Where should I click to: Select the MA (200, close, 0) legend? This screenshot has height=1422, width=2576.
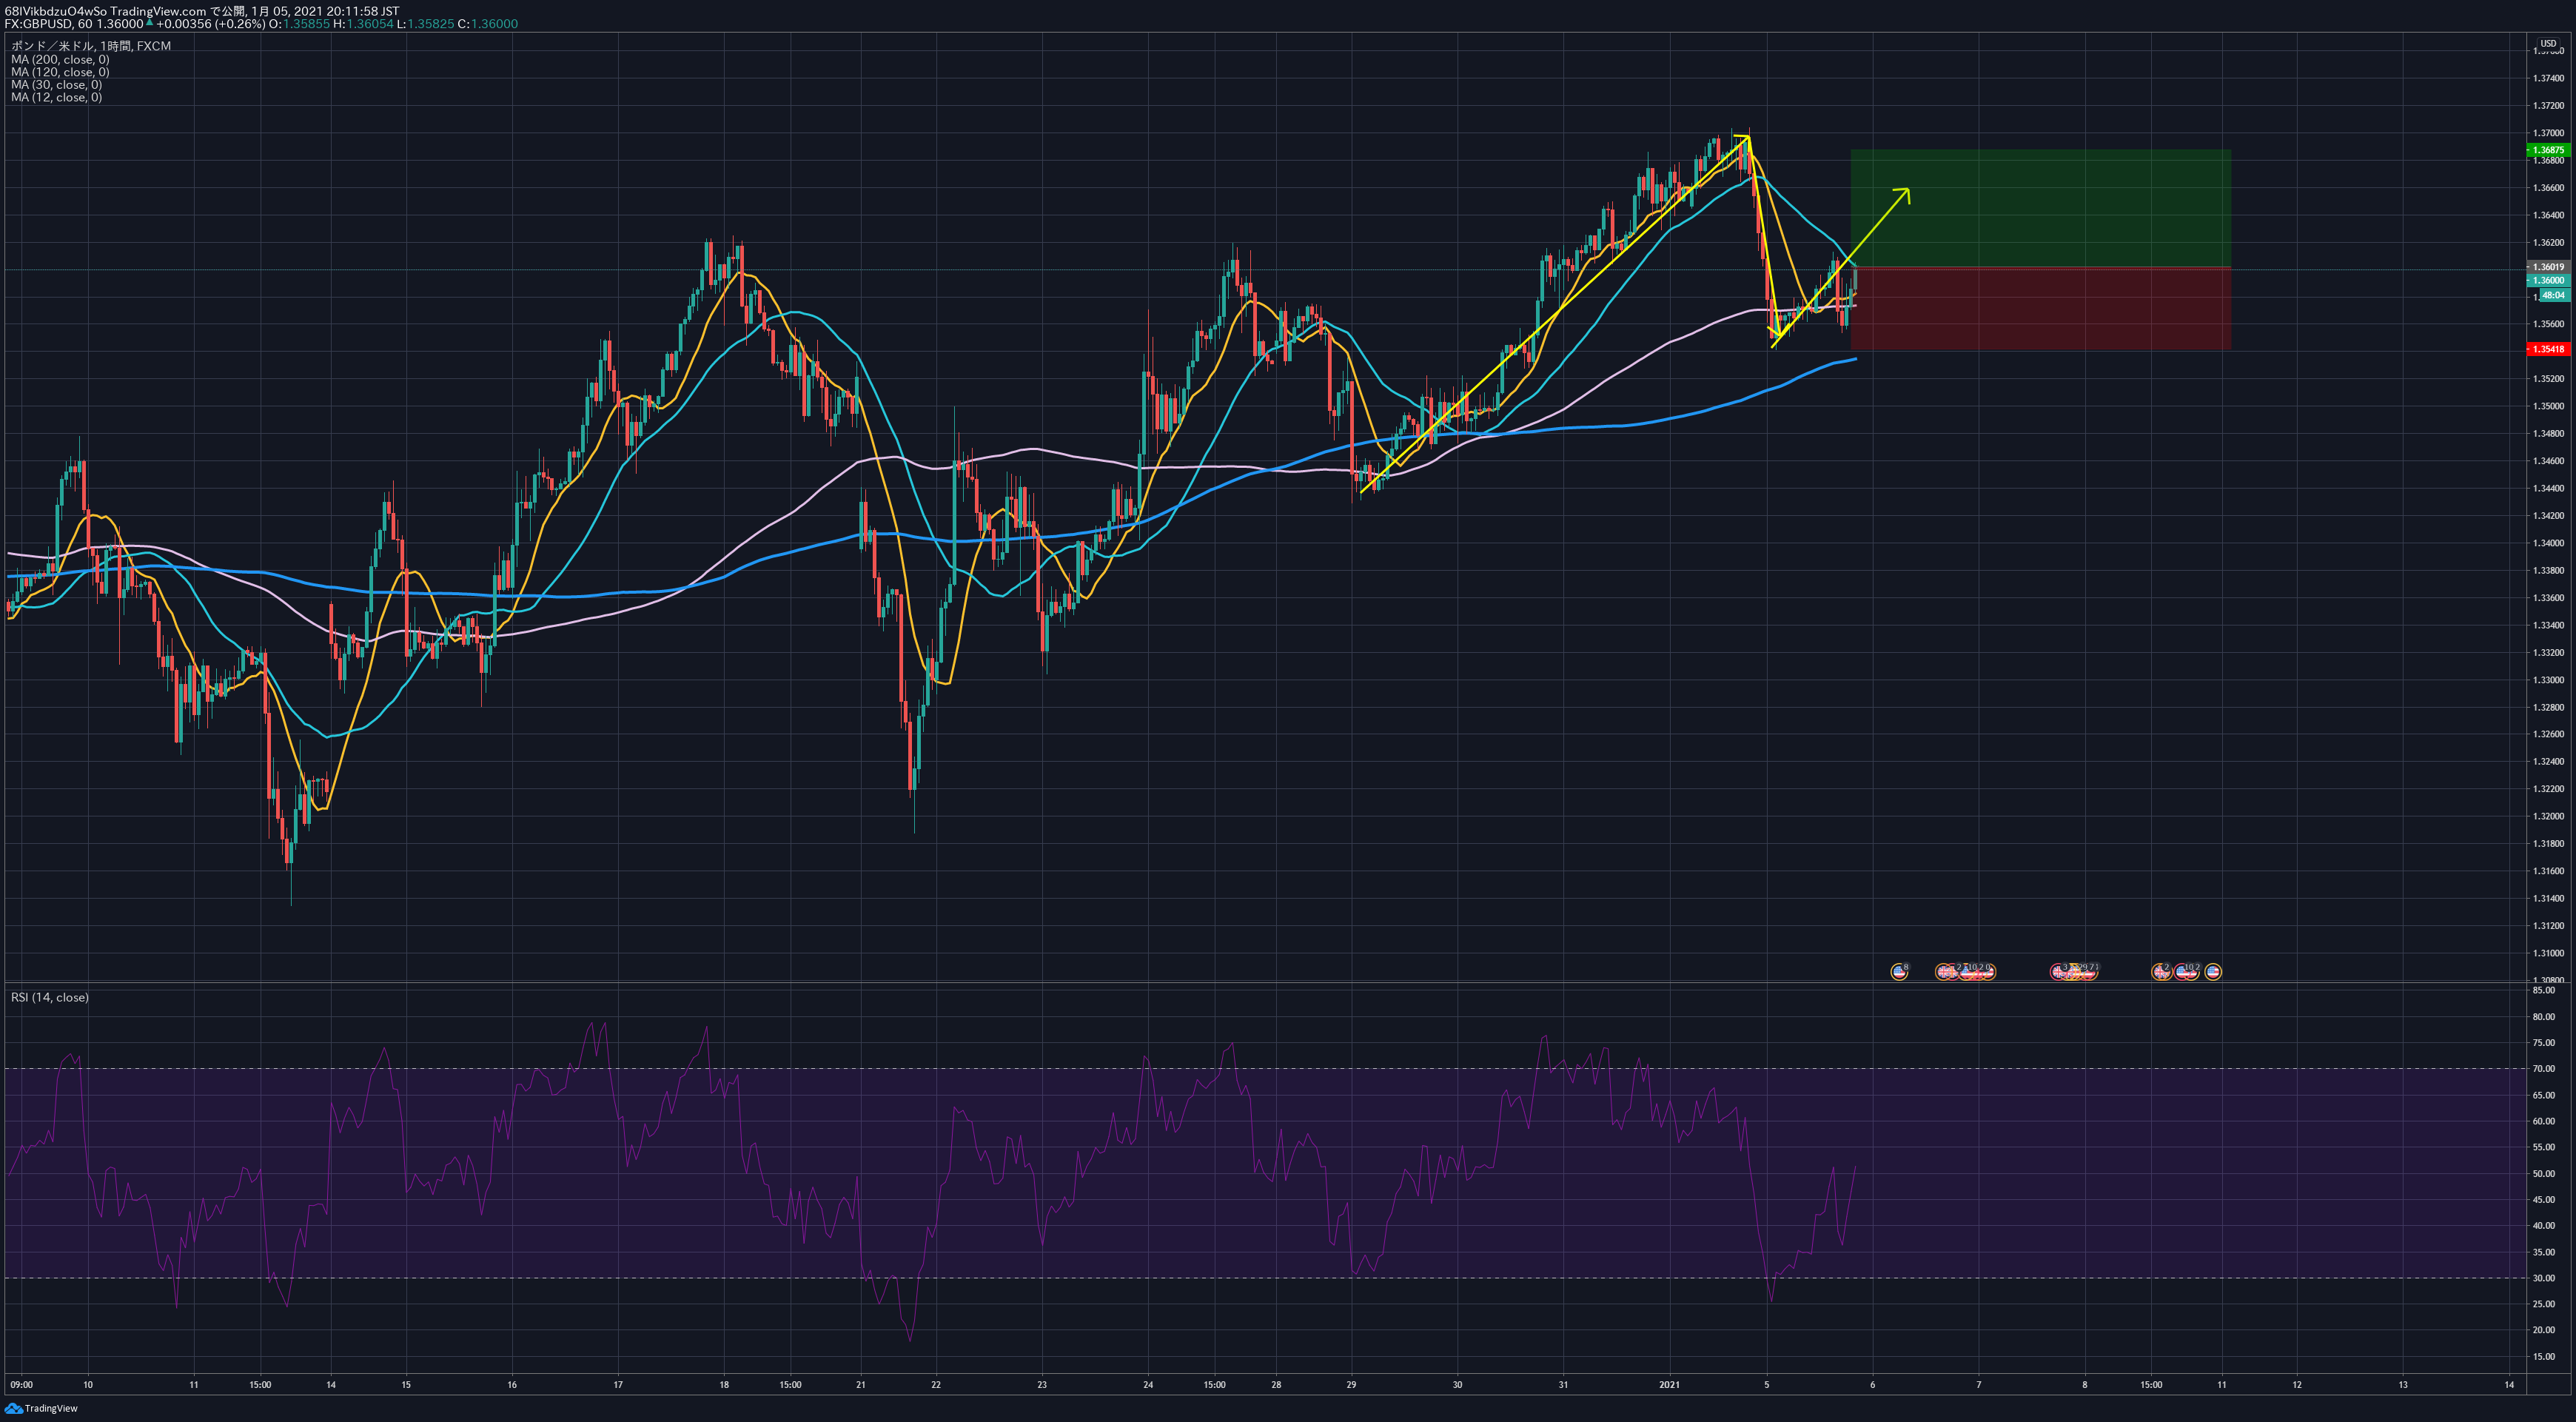point(60,59)
